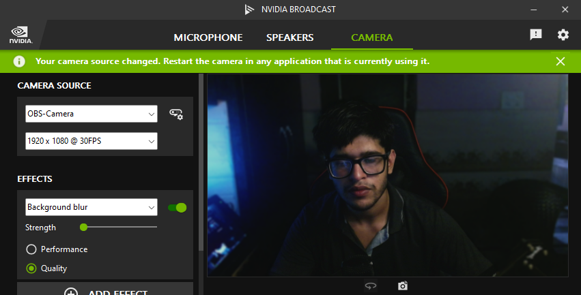Screen dimensions: 581x295
Task: Click the info icon in notification banner
Action: [19, 61]
